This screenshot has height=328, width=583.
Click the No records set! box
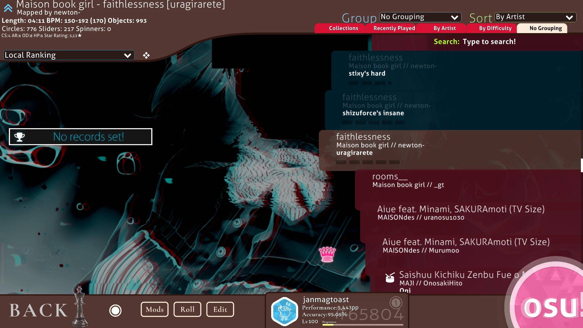point(80,137)
